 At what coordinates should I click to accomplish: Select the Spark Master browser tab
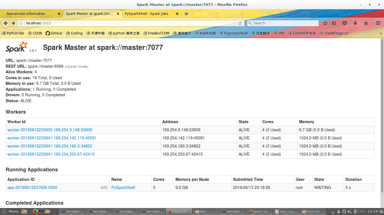tap(92, 14)
